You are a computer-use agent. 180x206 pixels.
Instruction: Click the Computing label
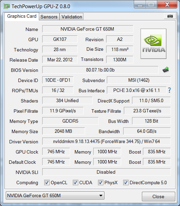[x=27, y=183]
